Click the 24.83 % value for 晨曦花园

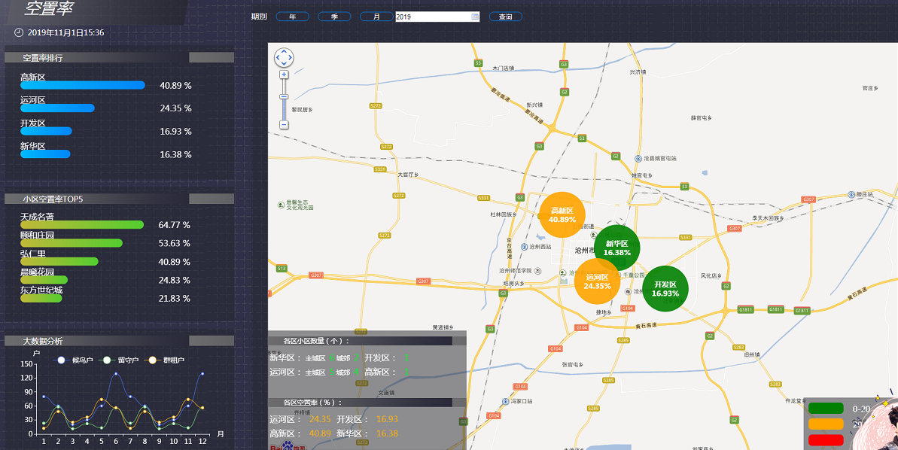click(x=175, y=280)
